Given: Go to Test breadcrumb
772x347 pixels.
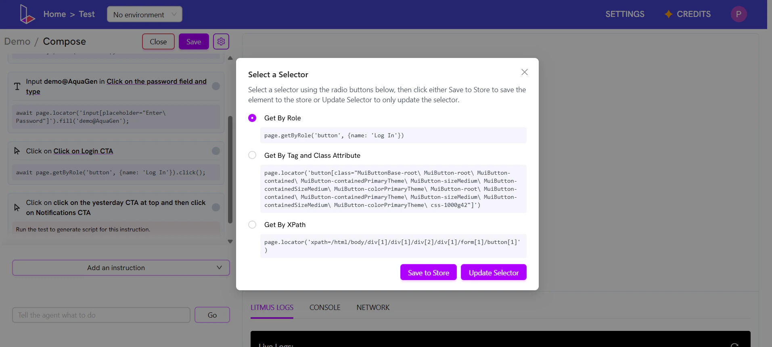Looking at the screenshot, I should click(x=87, y=14).
